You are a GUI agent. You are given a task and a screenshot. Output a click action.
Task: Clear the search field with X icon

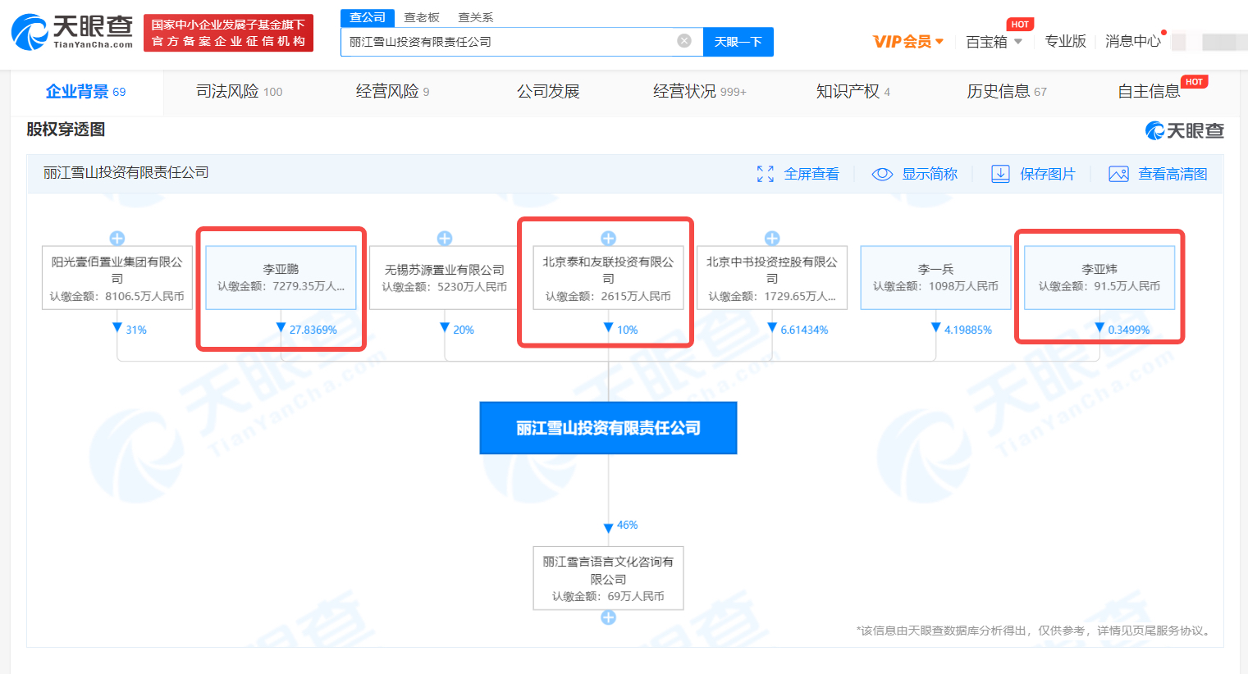(684, 41)
